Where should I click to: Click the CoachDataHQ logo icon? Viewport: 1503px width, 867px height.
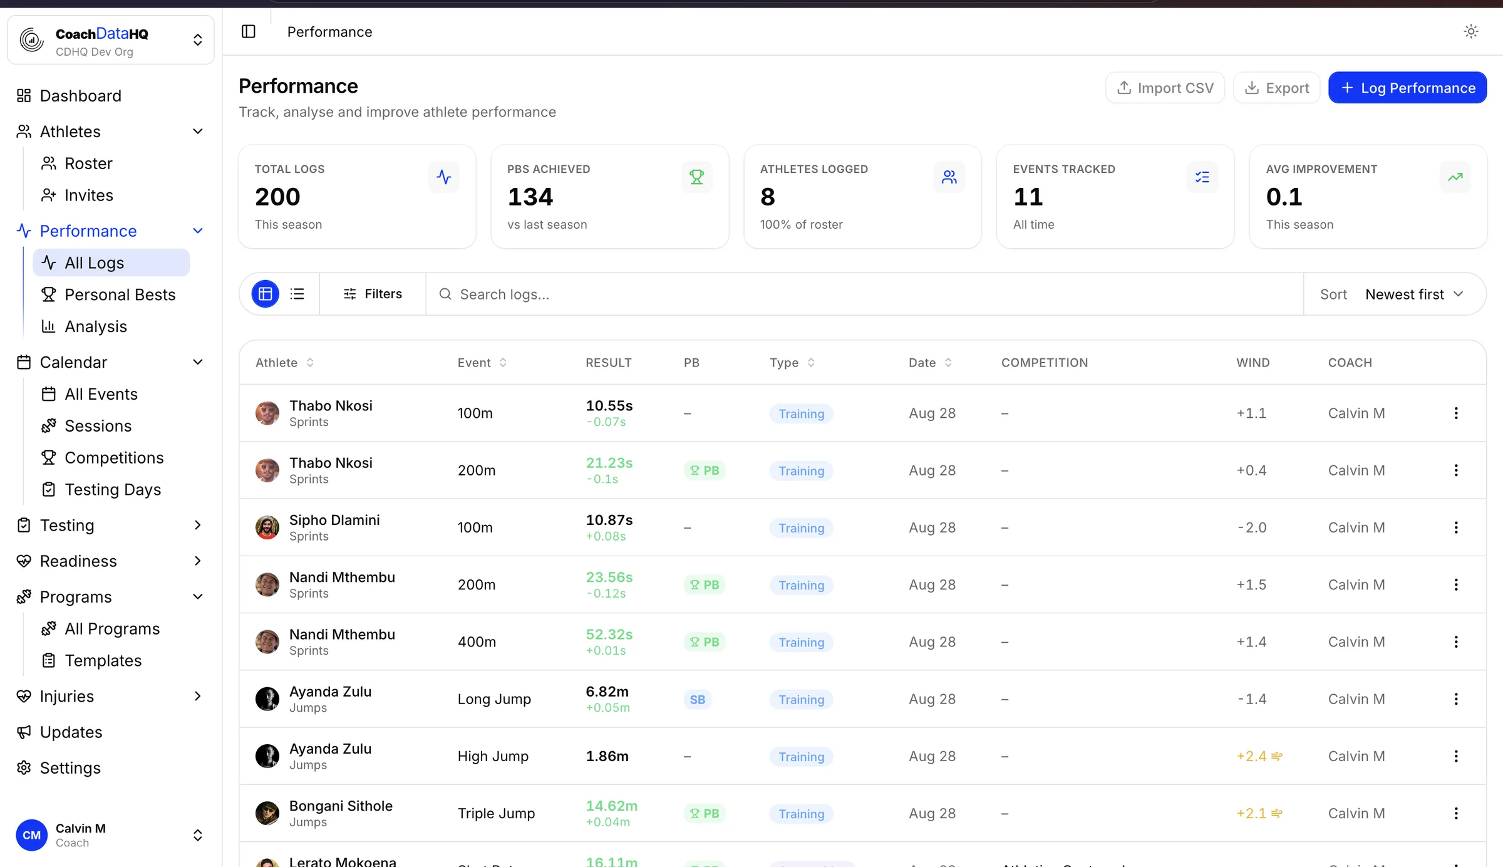(x=31, y=40)
